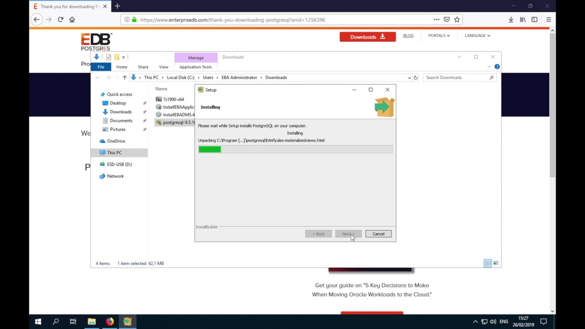Image resolution: width=585 pixels, height=329 pixels.
Task: Select Network in navigation pane
Action: [115, 176]
